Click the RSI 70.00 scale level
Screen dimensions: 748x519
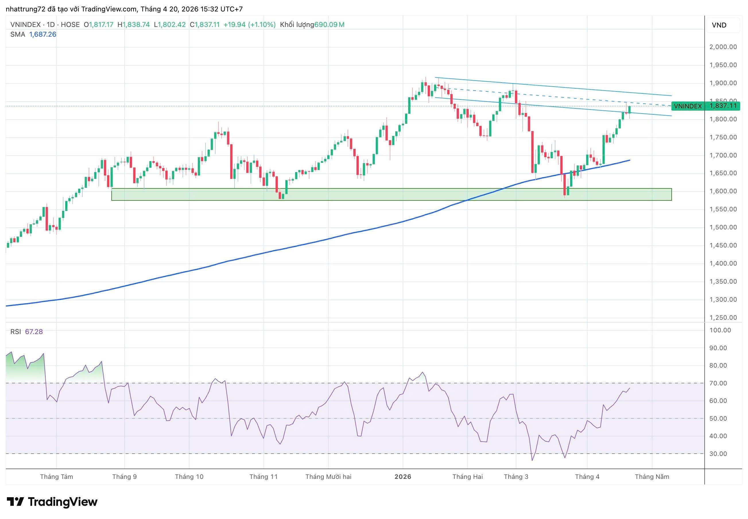pyautogui.click(x=718, y=383)
